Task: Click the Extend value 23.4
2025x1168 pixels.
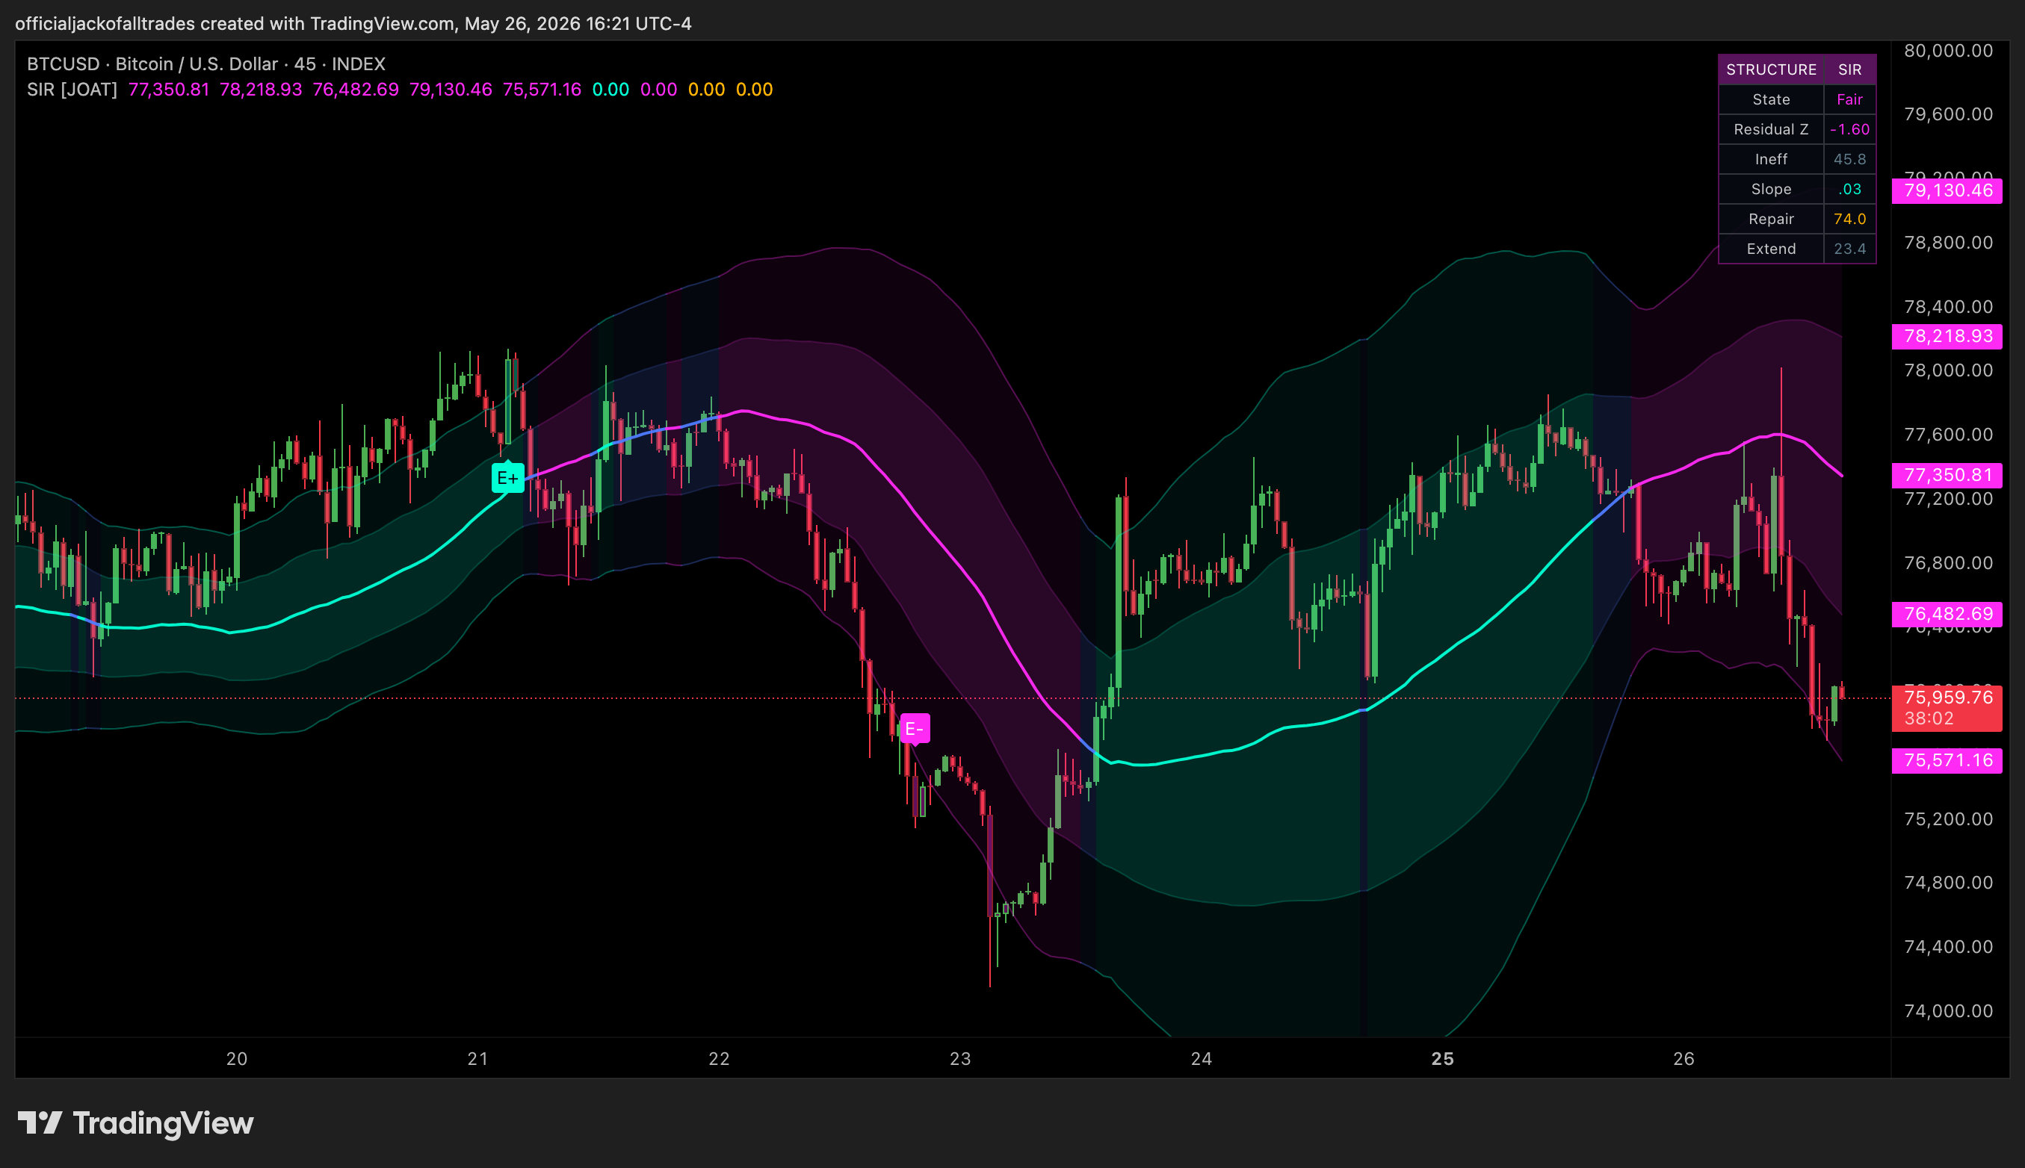Action: click(1849, 249)
